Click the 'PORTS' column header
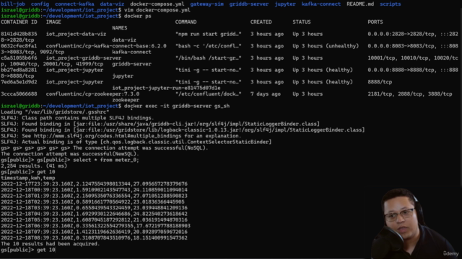This screenshot has width=462, height=259. [x=375, y=22]
